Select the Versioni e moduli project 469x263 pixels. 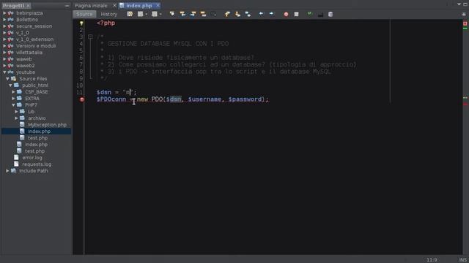pos(36,46)
